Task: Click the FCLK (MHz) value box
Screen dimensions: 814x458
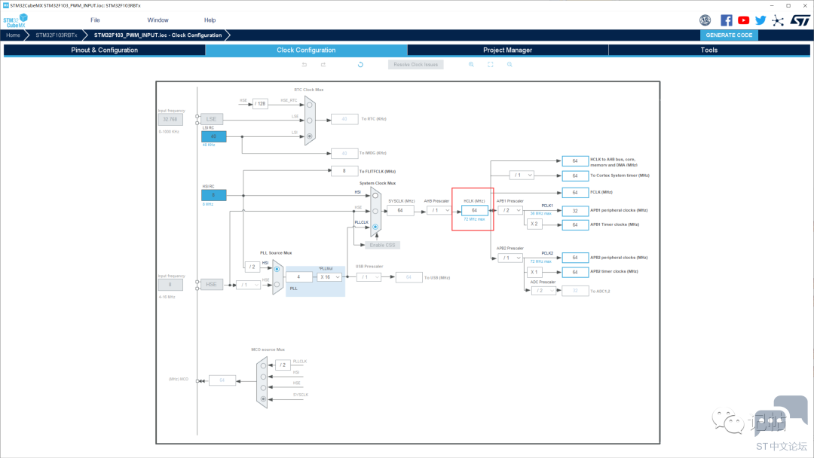Action: coord(575,192)
